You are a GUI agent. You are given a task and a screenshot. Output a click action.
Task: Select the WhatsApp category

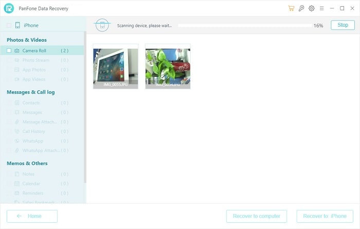[x=42, y=141]
